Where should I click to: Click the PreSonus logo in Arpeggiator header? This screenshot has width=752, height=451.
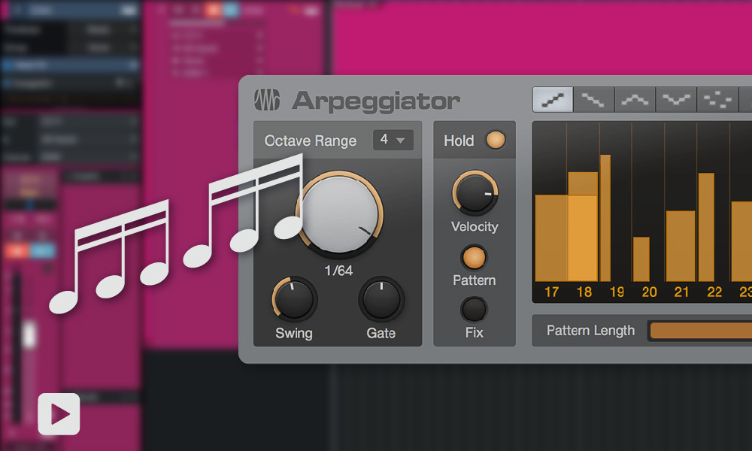coord(267,100)
